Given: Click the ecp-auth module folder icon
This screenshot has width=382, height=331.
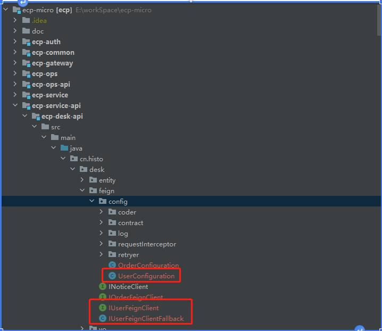Looking at the screenshot, I should click(x=26, y=42).
